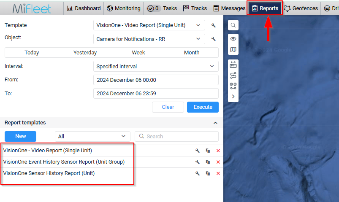Click the From date field
Viewport: 339px width, 202px height.
pos(156,80)
